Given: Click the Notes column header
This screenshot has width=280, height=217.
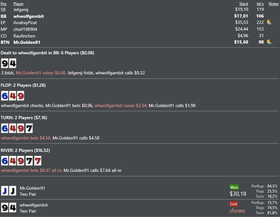Looking at the screenshot, I should (x=274, y=4).
